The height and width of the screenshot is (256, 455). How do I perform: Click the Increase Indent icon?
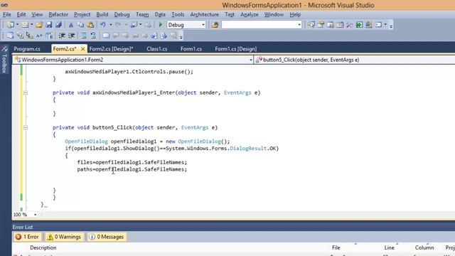(71, 36)
